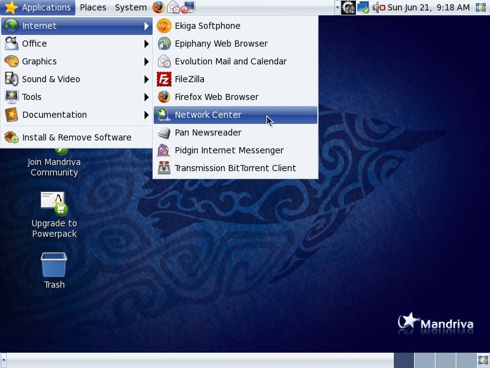Select the Trash desktop icon
490x368 pixels.
pos(54,270)
